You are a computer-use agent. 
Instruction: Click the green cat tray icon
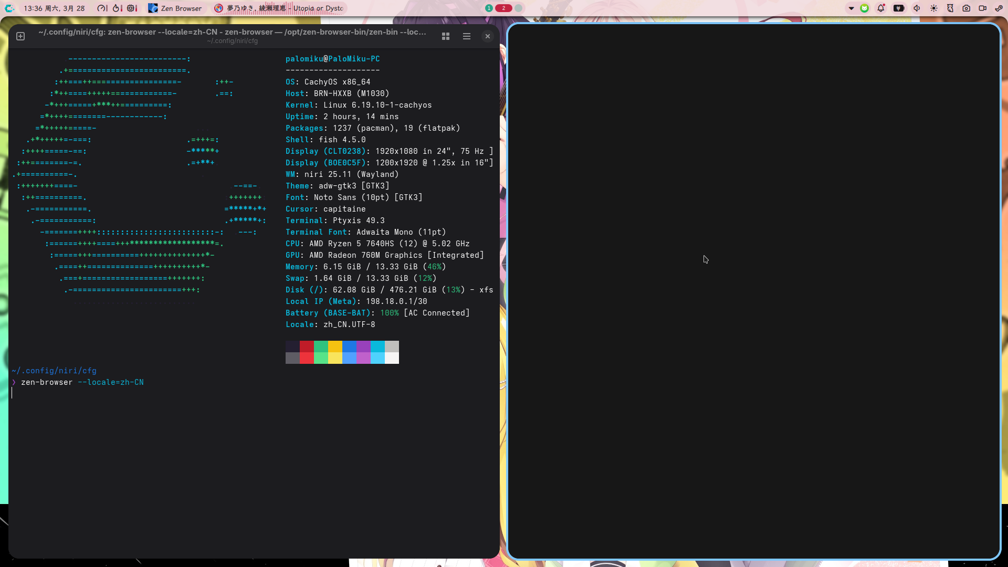point(864,8)
